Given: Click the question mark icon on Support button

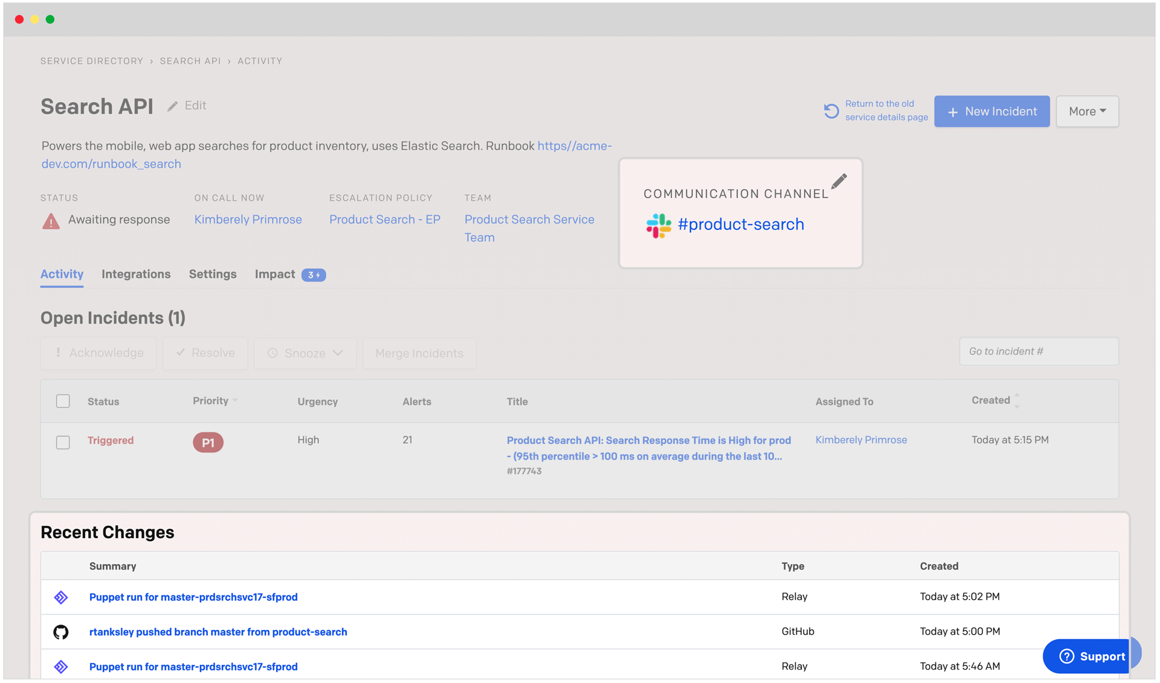Looking at the screenshot, I should click(1066, 656).
